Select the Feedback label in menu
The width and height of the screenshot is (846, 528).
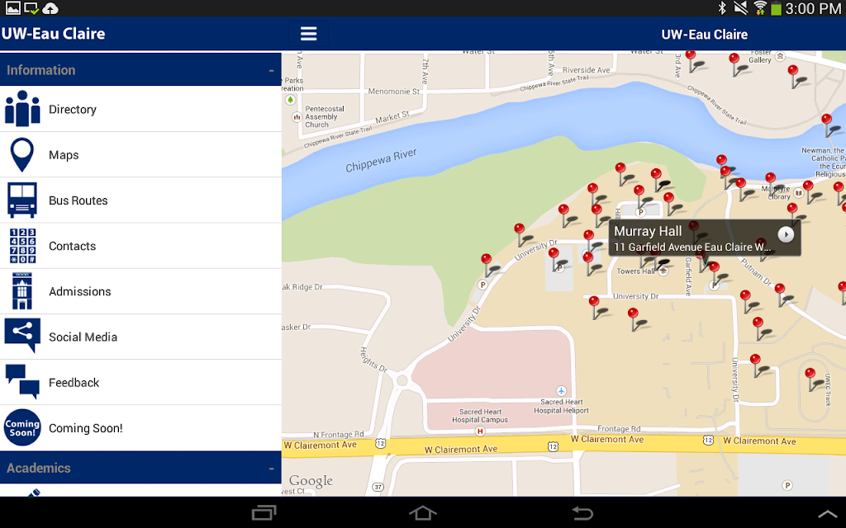coord(74,383)
